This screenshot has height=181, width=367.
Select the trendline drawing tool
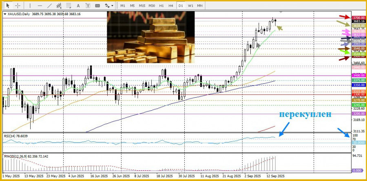(x=50, y=6)
